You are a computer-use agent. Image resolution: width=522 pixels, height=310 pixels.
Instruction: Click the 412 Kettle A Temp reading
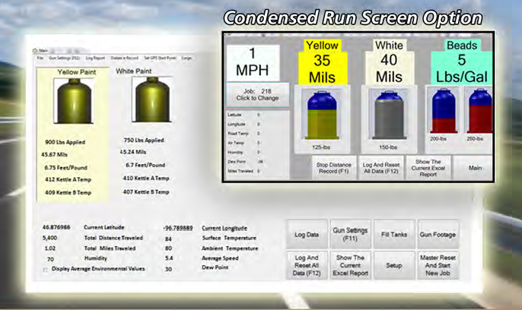(x=68, y=180)
